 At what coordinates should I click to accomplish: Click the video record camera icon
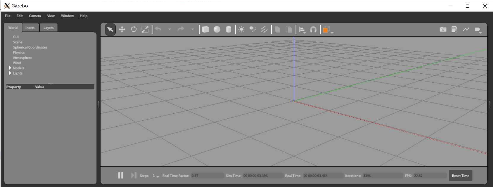tap(478, 30)
